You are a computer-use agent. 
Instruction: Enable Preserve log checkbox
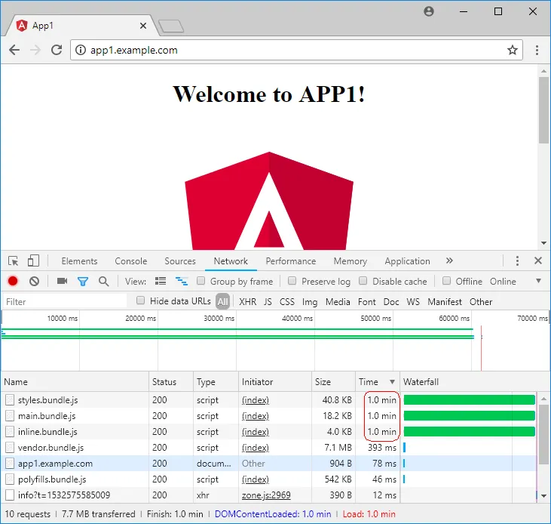[x=292, y=281]
